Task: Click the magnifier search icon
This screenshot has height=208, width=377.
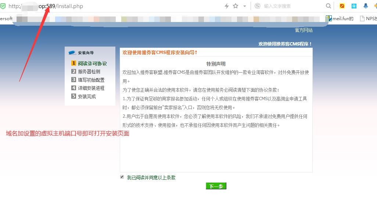Action: point(328,6)
